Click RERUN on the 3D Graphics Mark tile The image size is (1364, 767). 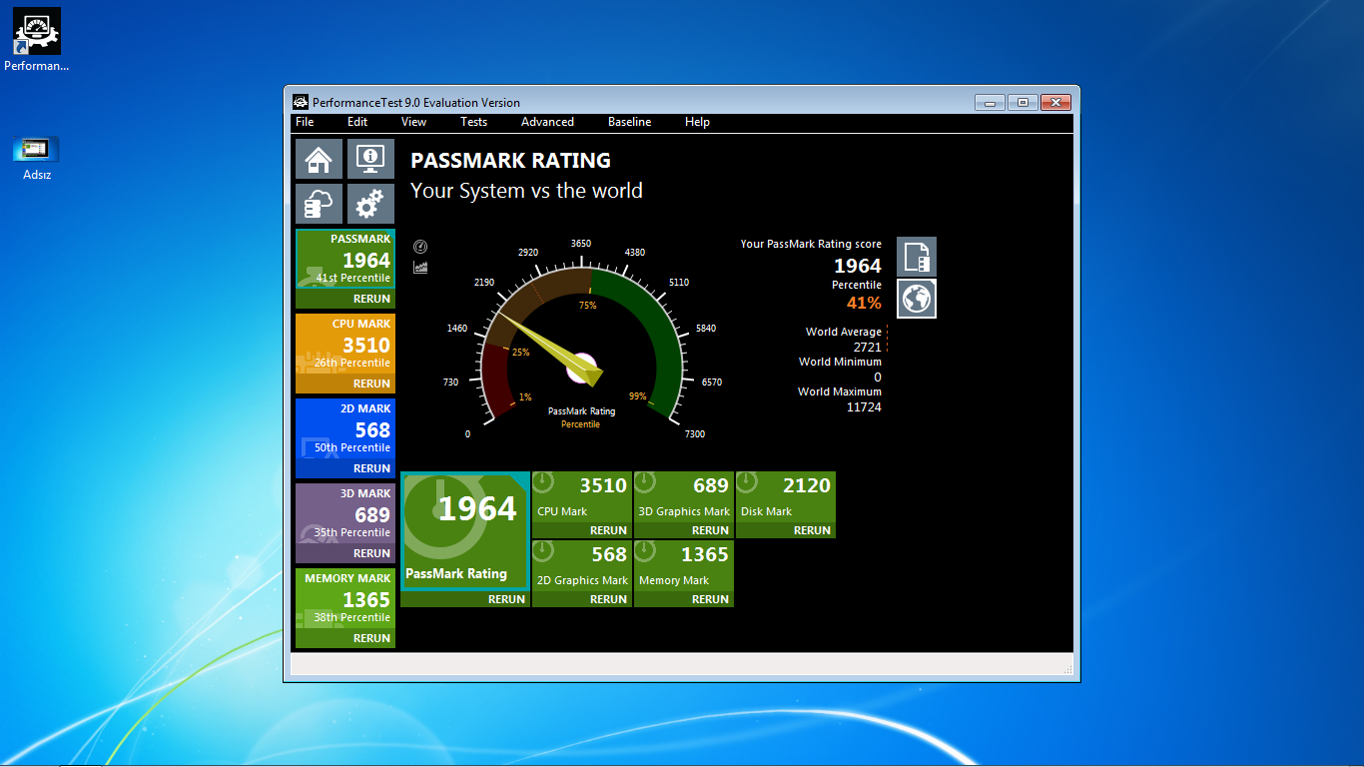(x=710, y=530)
